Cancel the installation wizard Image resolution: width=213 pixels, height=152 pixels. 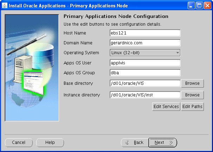19,142
